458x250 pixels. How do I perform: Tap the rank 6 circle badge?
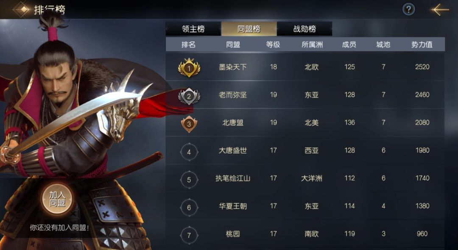point(189,207)
